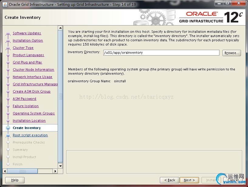Click the Help button
Screen dimensions: 248x187
click(15, 180)
